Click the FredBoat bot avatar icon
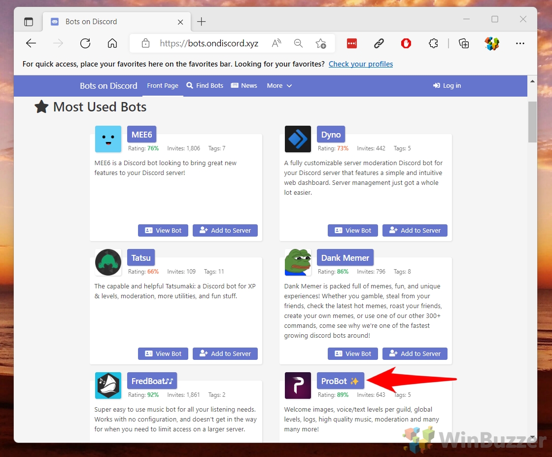The image size is (552, 457). pyautogui.click(x=108, y=386)
